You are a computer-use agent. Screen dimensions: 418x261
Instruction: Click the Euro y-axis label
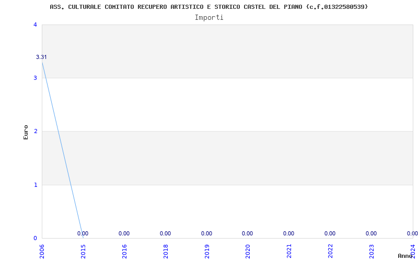[26, 132]
